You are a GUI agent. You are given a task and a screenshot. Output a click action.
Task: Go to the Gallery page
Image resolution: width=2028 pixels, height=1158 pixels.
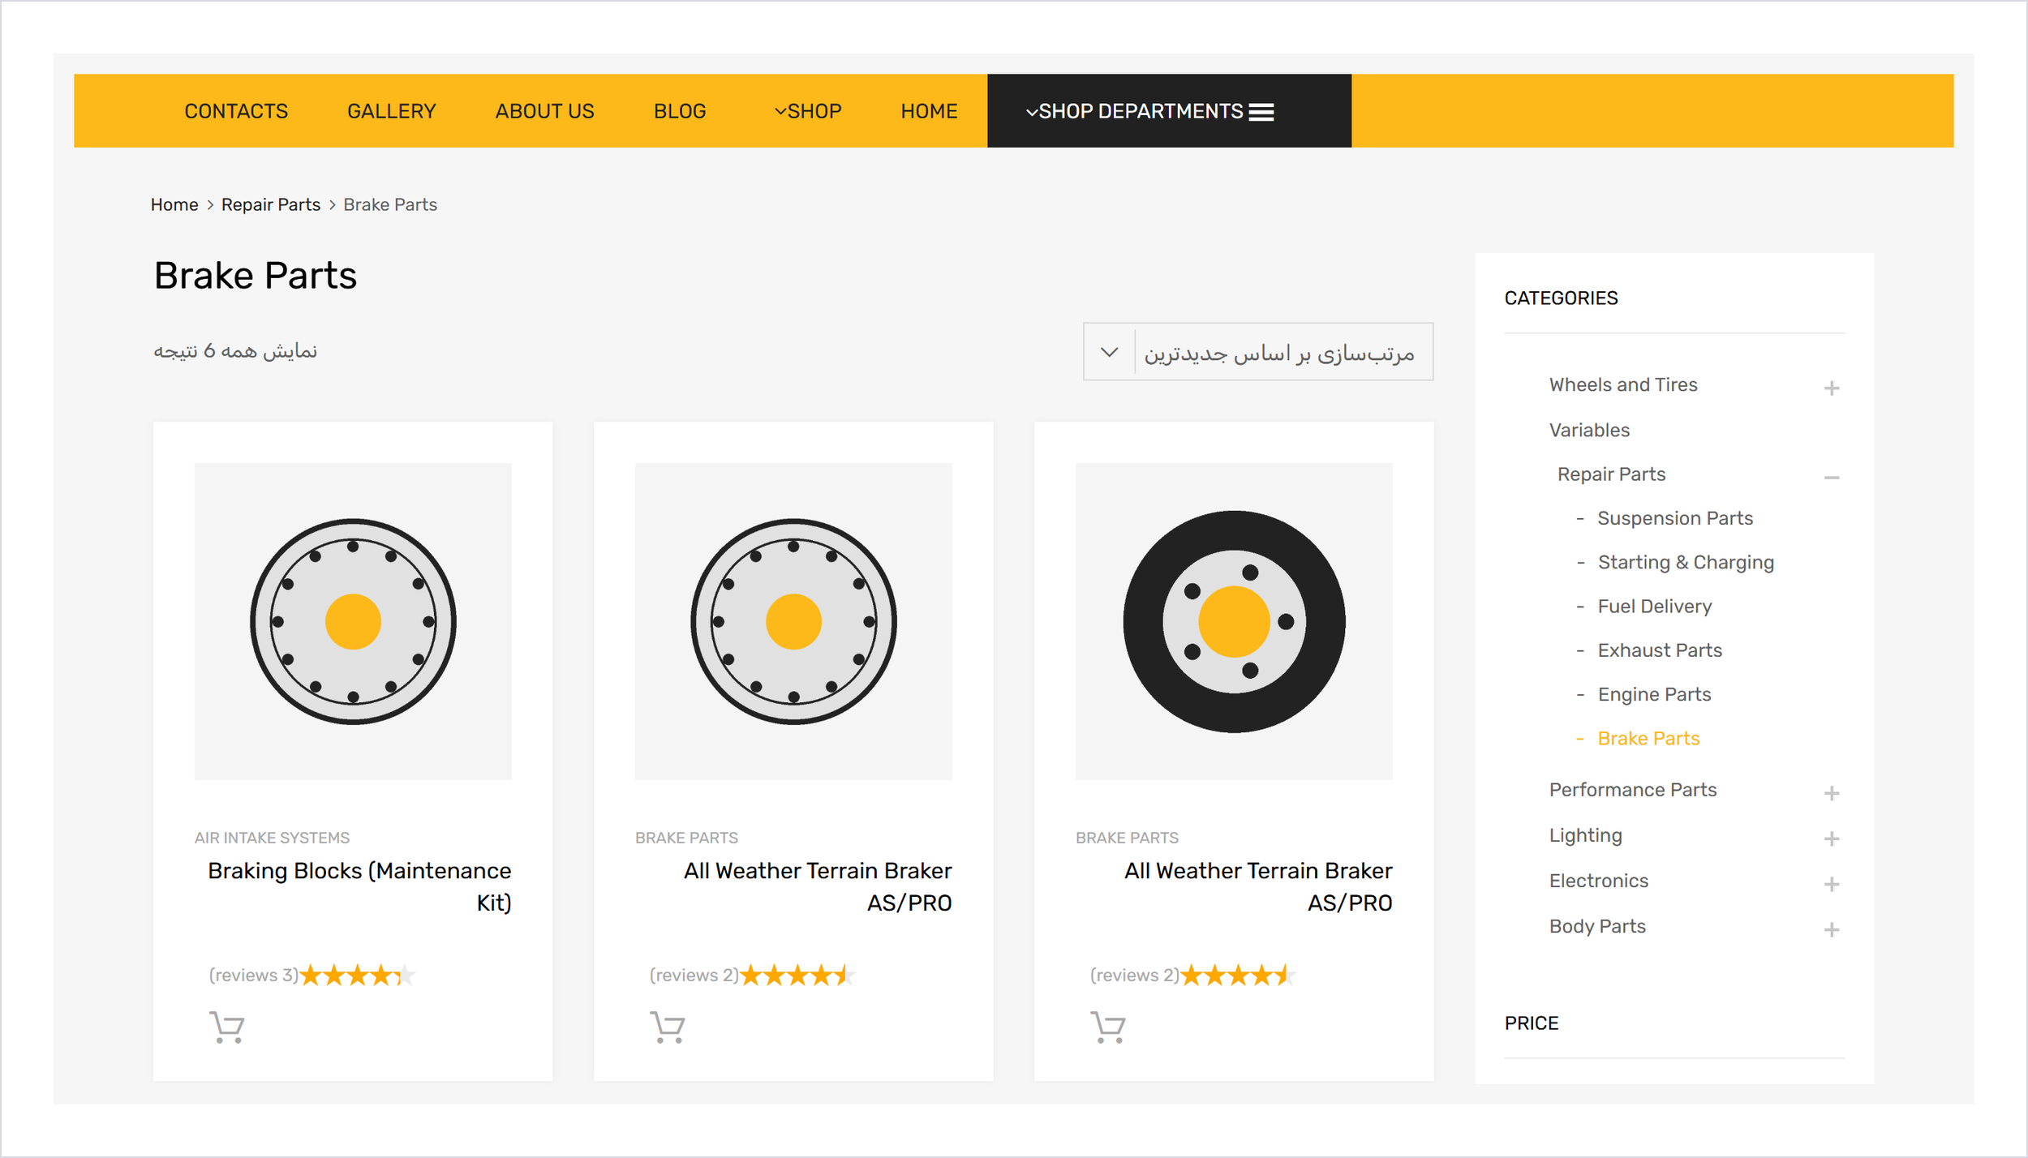[x=392, y=111]
